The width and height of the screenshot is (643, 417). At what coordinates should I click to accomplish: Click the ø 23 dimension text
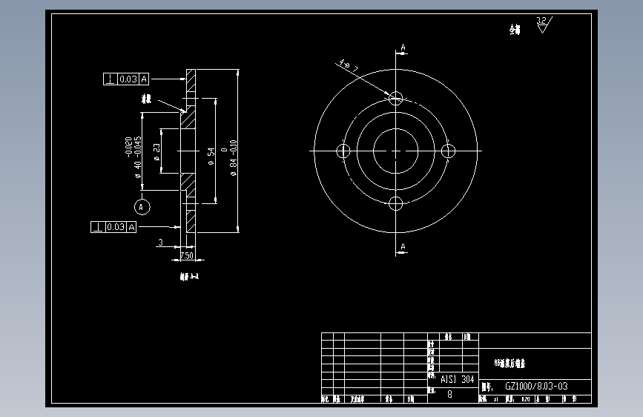(x=156, y=152)
